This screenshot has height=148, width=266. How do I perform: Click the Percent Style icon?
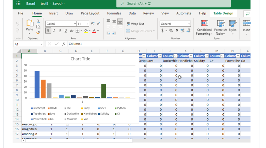[171, 31]
